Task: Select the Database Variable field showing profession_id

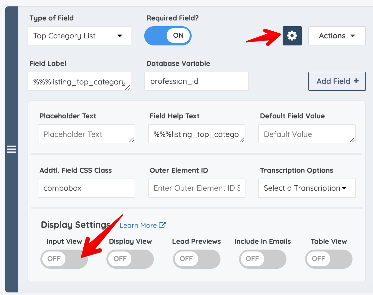Action: click(196, 81)
